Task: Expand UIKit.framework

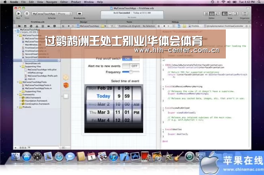Action: pyautogui.click(x=21, y=98)
